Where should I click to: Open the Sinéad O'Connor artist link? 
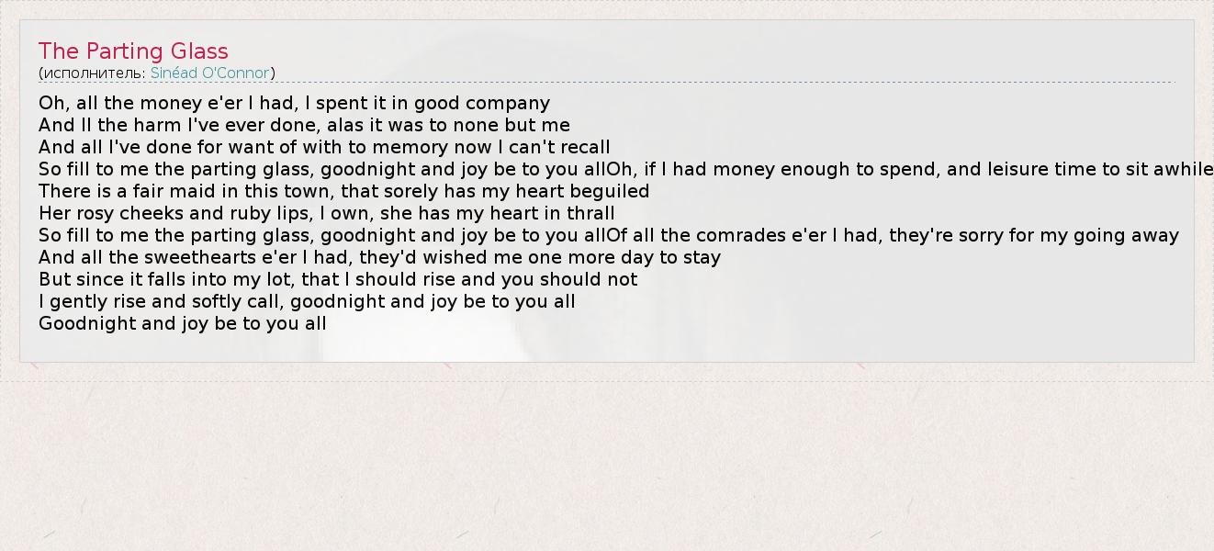209,73
